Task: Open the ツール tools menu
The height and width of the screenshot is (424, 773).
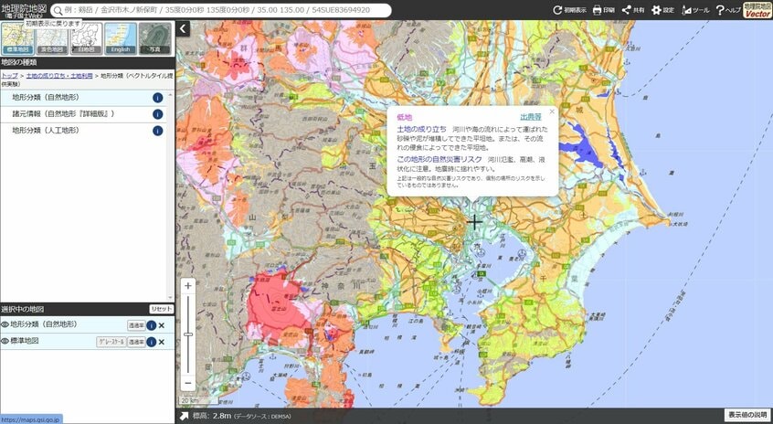Action: pyautogui.click(x=695, y=10)
